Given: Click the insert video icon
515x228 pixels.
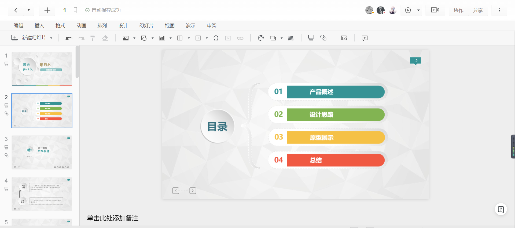Looking at the screenshot, I should pos(228,38).
